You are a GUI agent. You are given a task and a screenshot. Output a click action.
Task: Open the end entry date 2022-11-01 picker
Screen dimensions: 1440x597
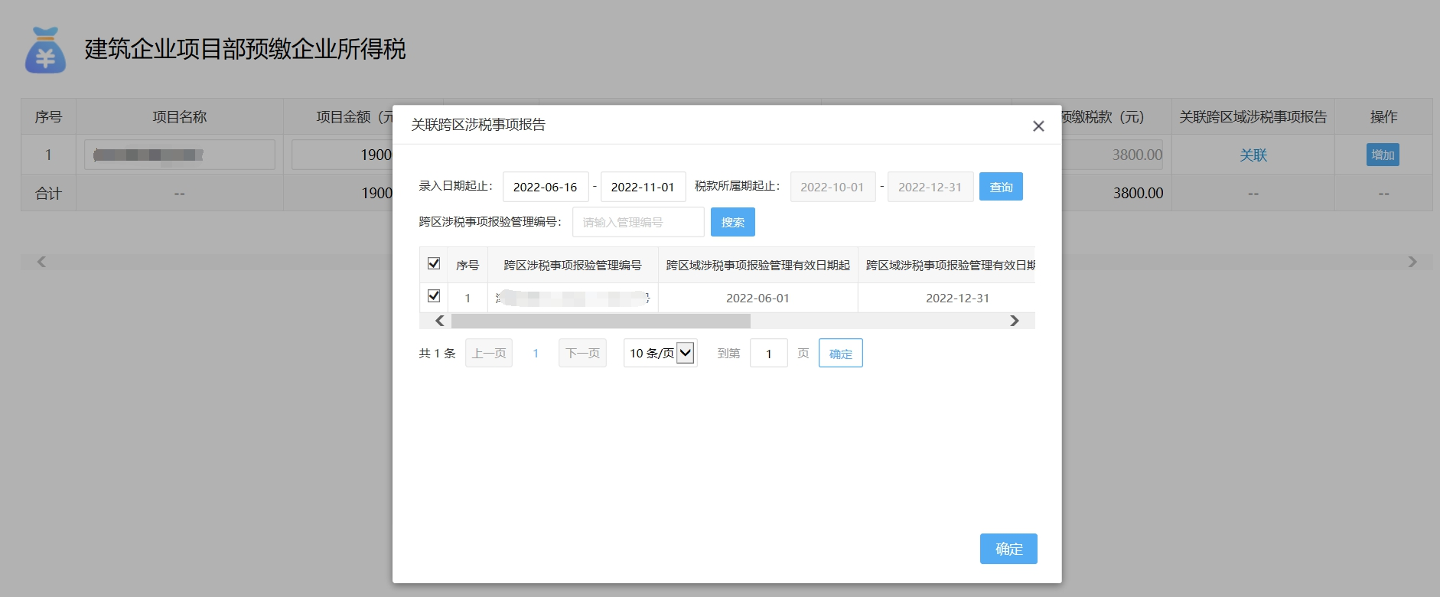pos(643,187)
